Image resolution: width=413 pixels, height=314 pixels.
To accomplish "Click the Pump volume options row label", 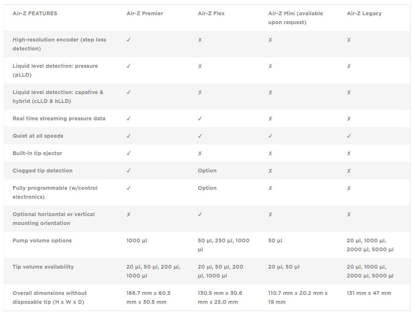I will click(42, 241).
